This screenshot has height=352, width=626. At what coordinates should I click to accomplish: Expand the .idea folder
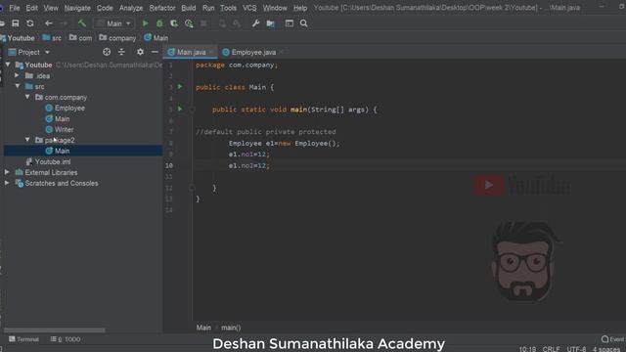pyautogui.click(x=17, y=75)
